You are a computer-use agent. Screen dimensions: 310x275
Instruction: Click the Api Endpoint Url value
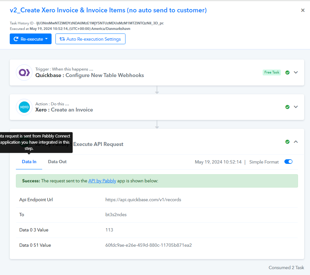point(143,200)
